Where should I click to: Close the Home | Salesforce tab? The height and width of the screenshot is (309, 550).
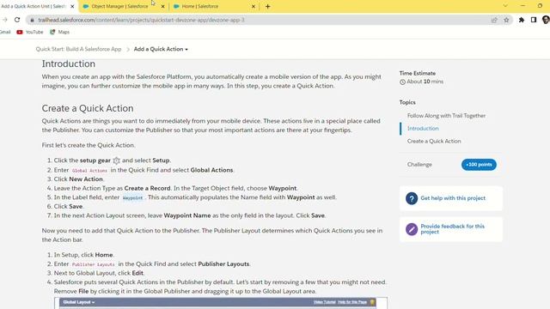(254, 6)
